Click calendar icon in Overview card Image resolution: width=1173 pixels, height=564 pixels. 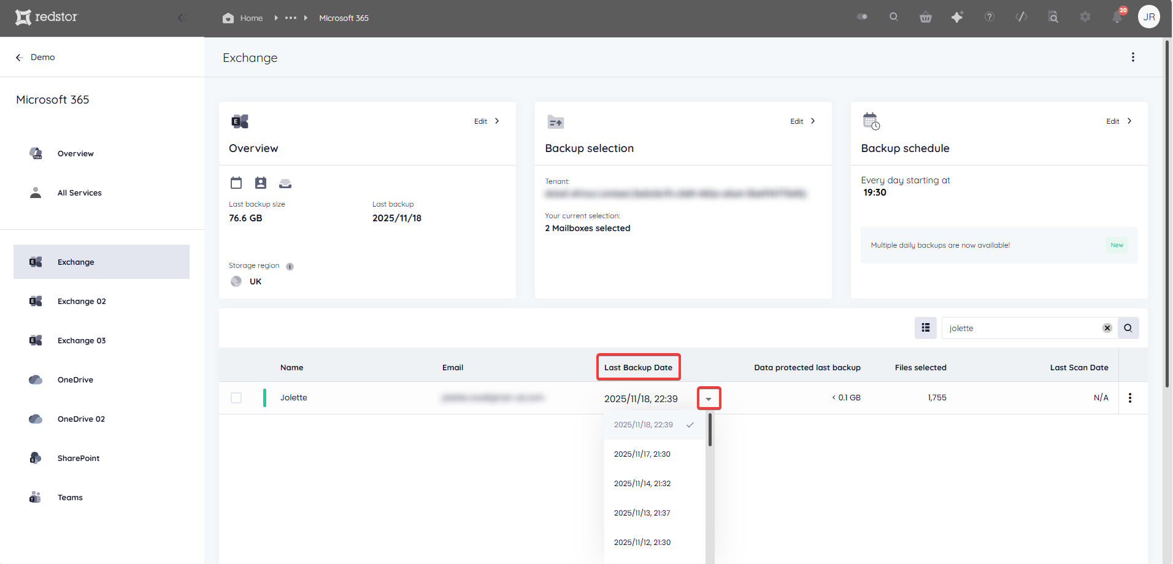(x=236, y=183)
